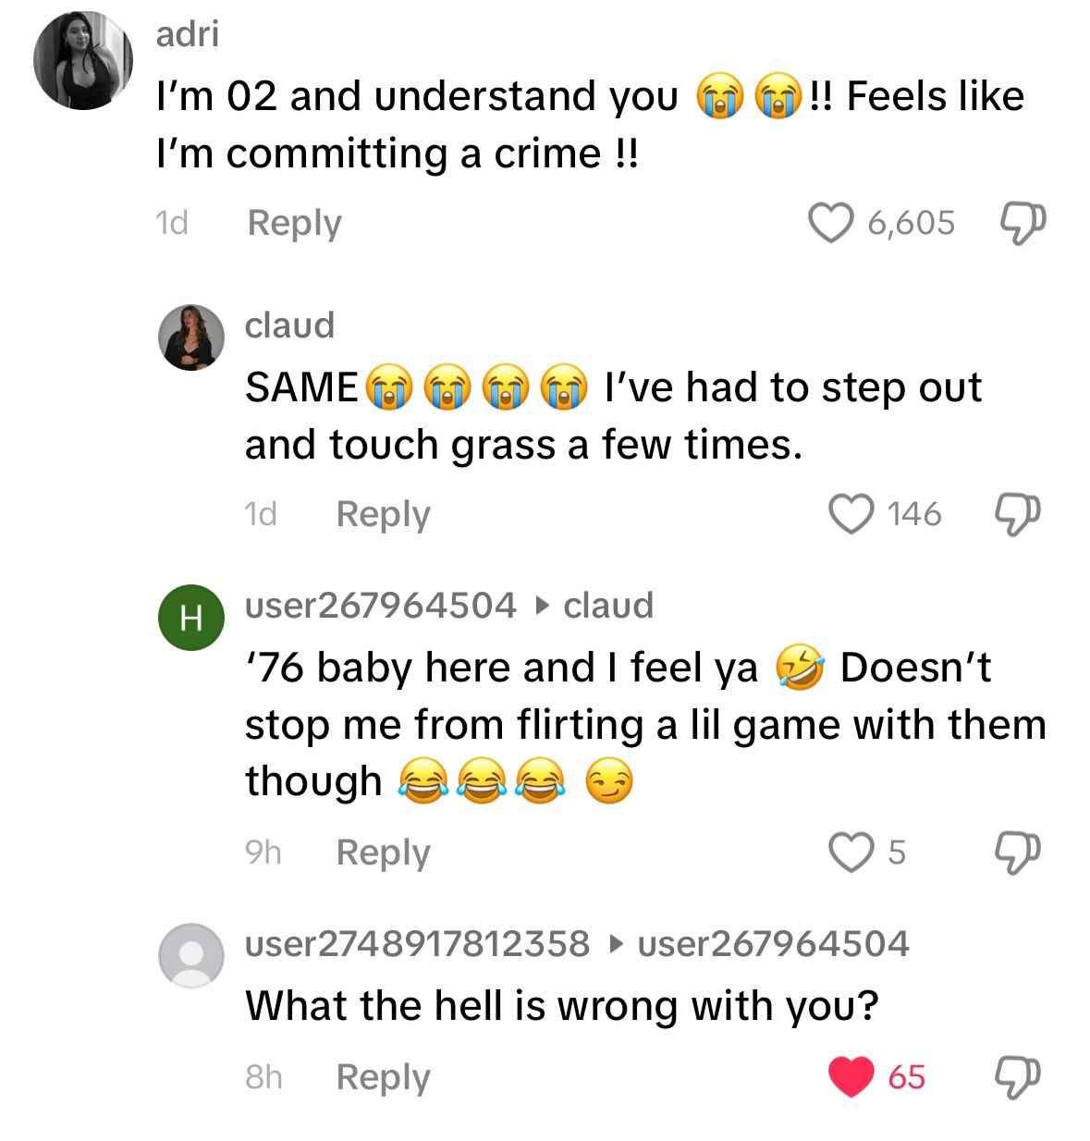Reply to user267964504's flirting comment

point(383,852)
